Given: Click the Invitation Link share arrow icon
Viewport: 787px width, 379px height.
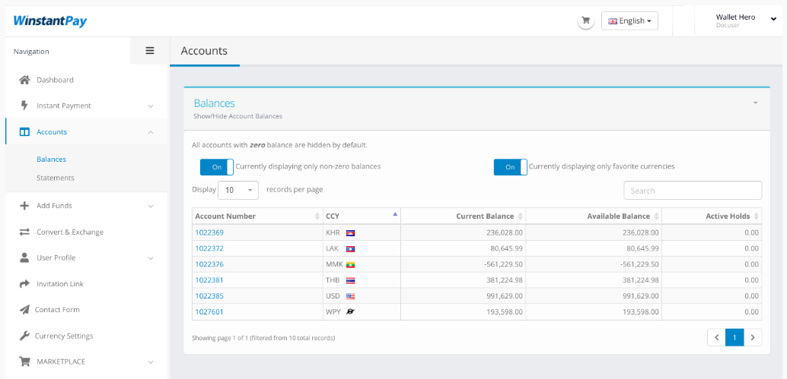Looking at the screenshot, I should pyautogui.click(x=24, y=284).
